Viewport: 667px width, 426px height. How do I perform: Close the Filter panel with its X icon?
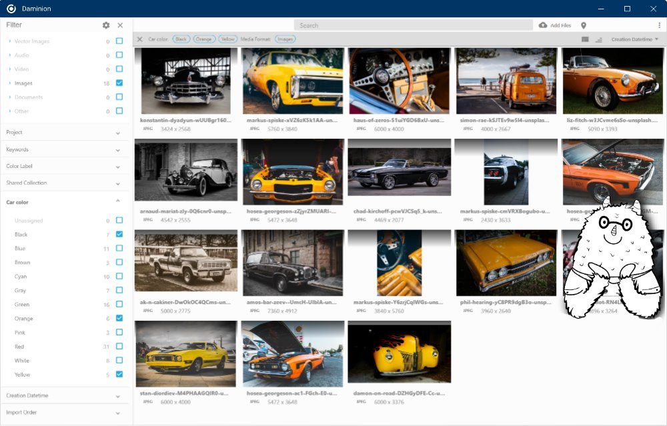(x=120, y=25)
